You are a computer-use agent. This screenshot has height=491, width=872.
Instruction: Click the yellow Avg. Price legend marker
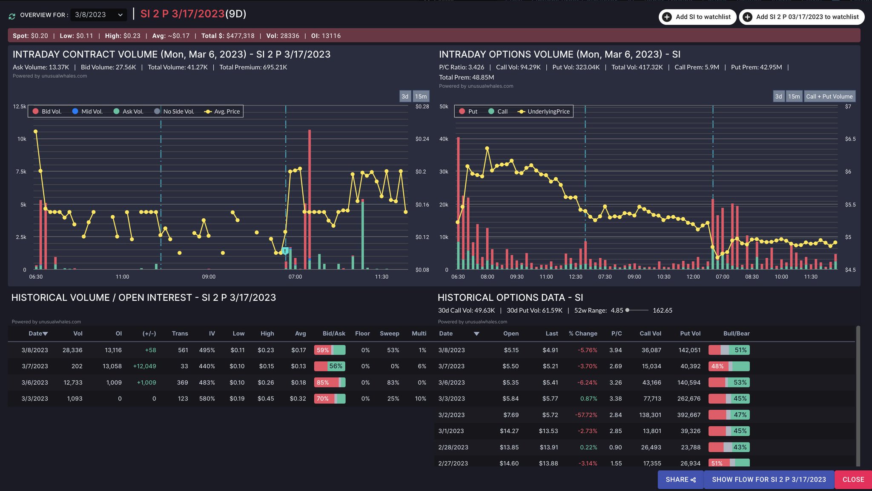click(x=208, y=111)
